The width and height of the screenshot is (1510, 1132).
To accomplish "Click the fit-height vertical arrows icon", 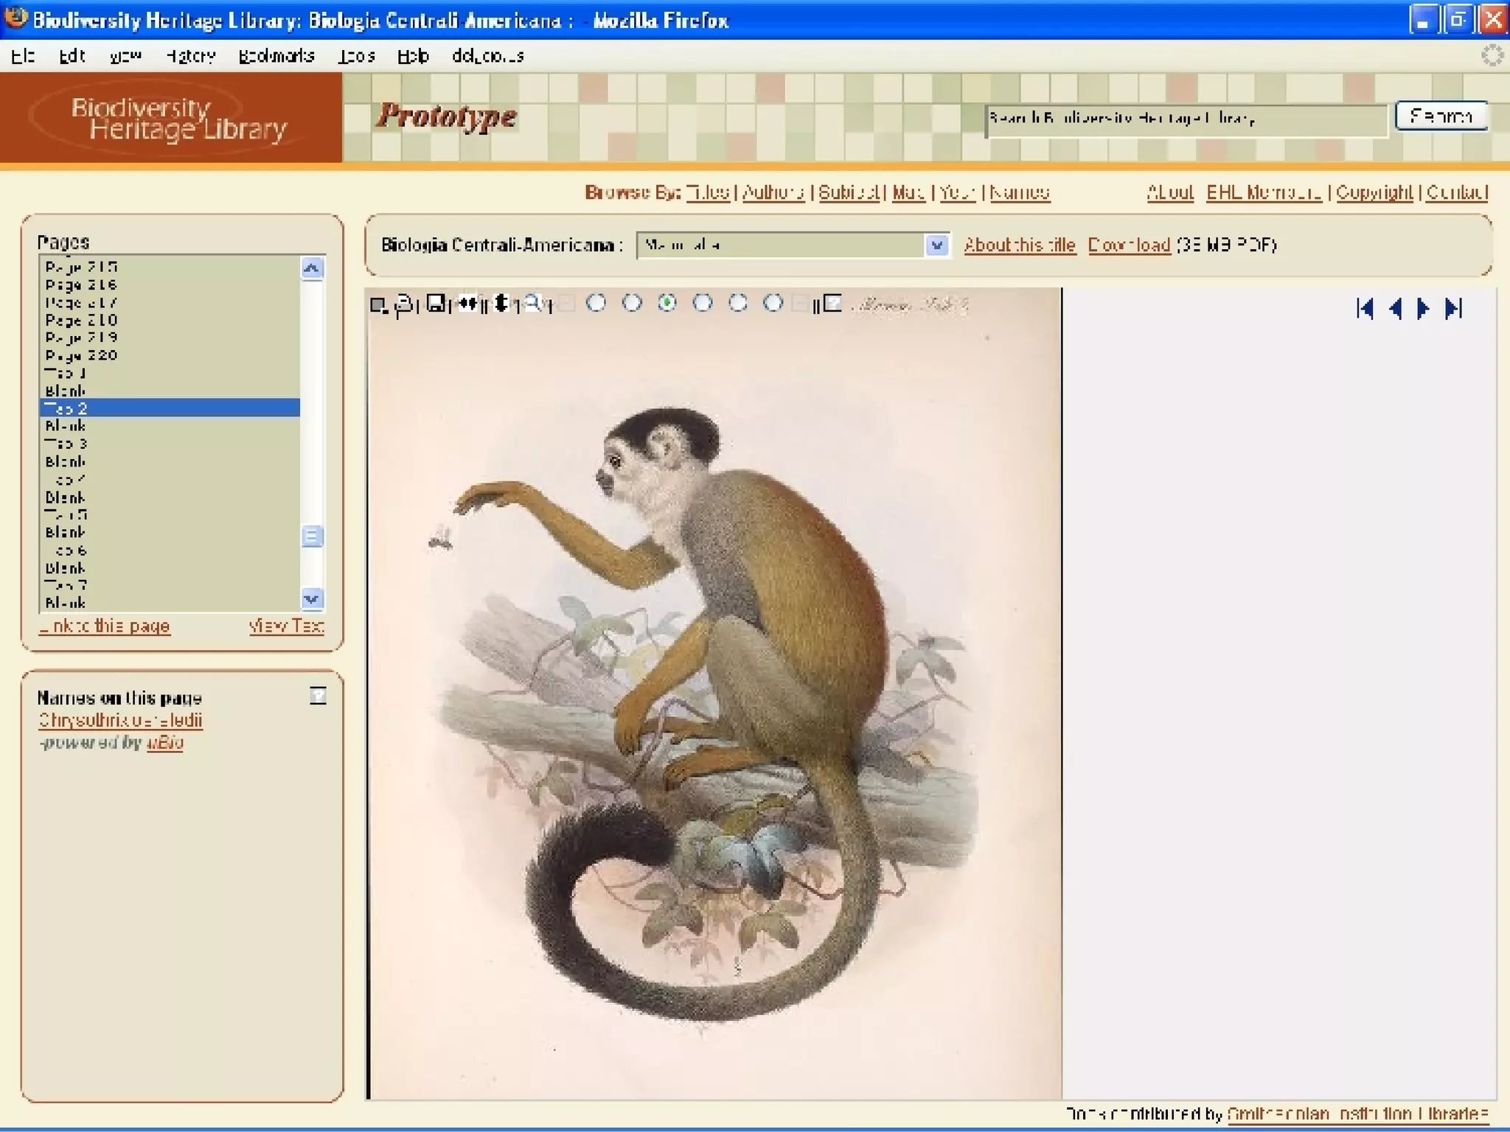I will [501, 304].
